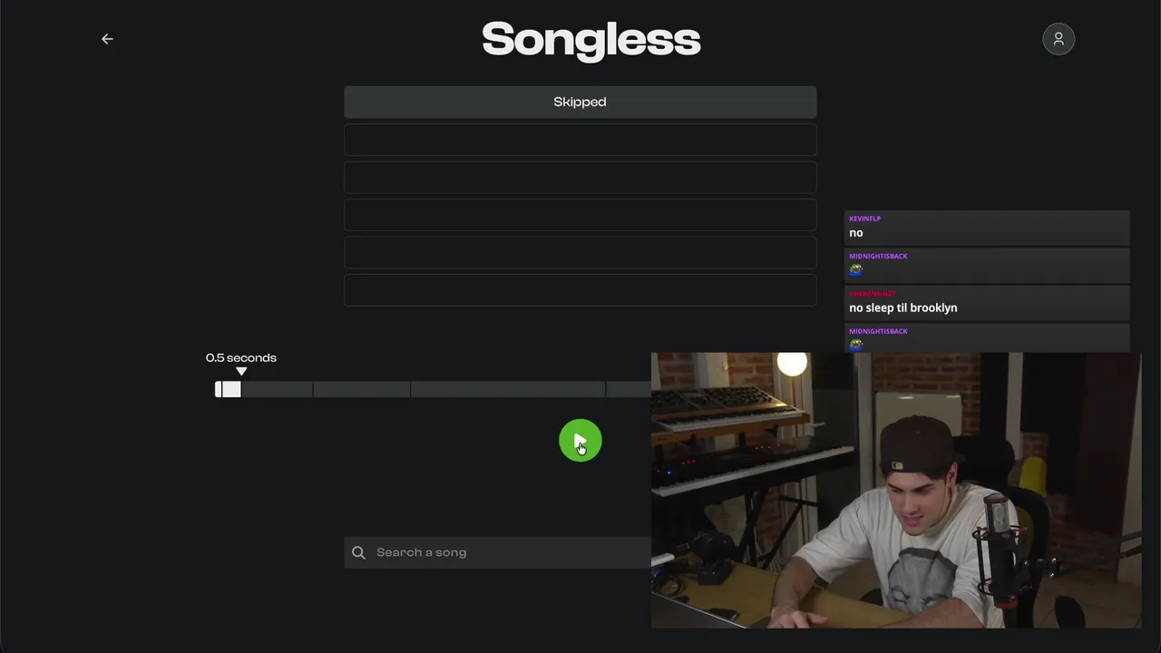Click the emoji in first MIDNIGHTISBACK message
Viewport: 1161px width, 653px height.
(x=855, y=269)
